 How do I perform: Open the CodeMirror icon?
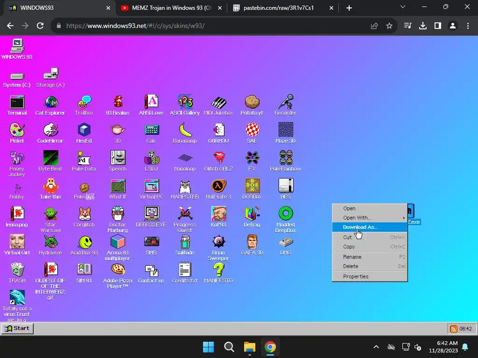pos(50,133)
